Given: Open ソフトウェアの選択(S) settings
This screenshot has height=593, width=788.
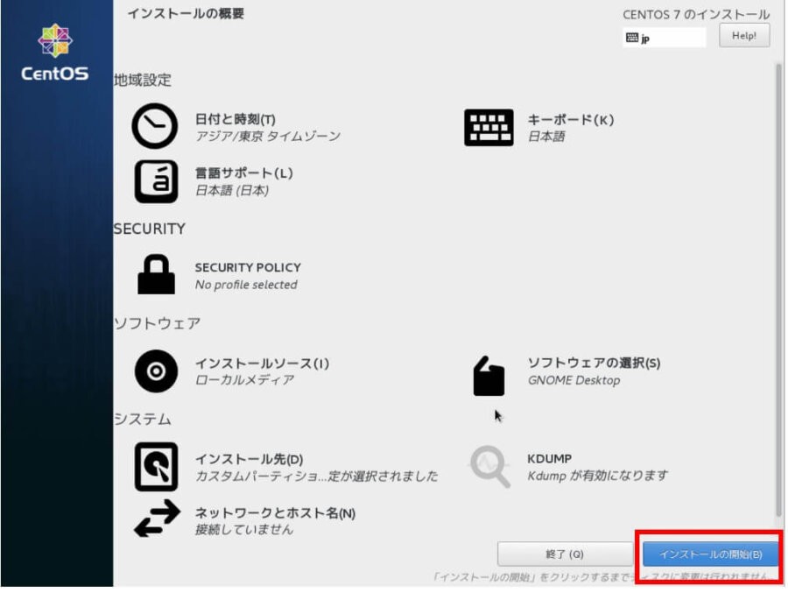Looking at the screenshot, I should coord(594,363).
